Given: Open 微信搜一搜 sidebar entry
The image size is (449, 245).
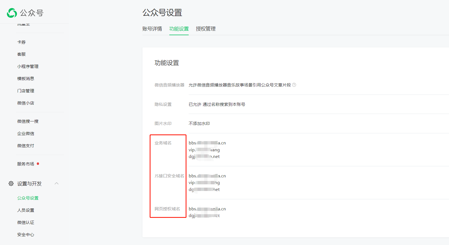Looking at the screenshot, I should [x=28, y=121].
